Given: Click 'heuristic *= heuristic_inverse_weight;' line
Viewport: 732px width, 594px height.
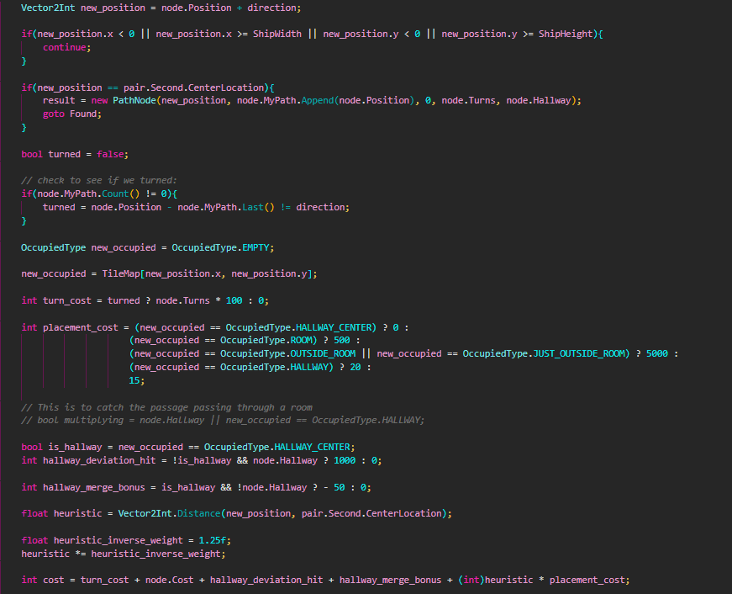Looking at the screenshot, I should click(124, 554).
